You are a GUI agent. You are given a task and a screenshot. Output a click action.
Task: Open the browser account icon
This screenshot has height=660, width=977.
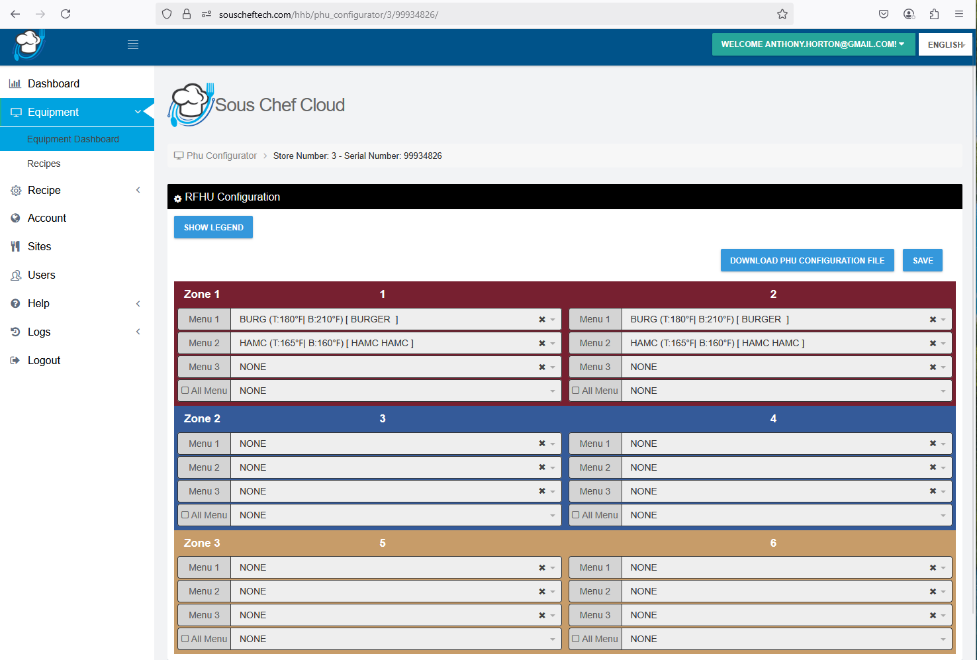[909, 14]
